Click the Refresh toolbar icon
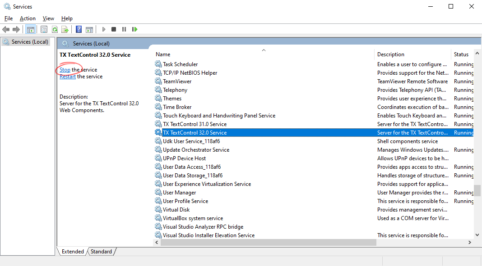 point(55,30)
